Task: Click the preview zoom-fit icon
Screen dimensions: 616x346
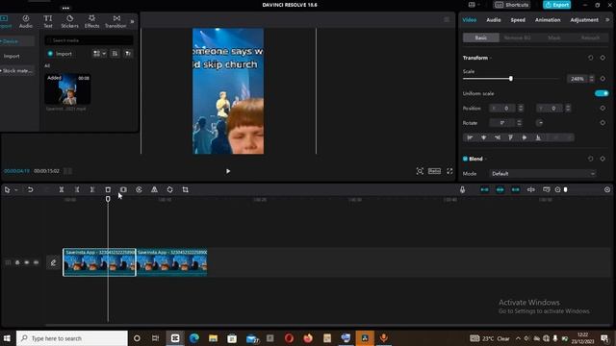Action: (x=420, y=171)
